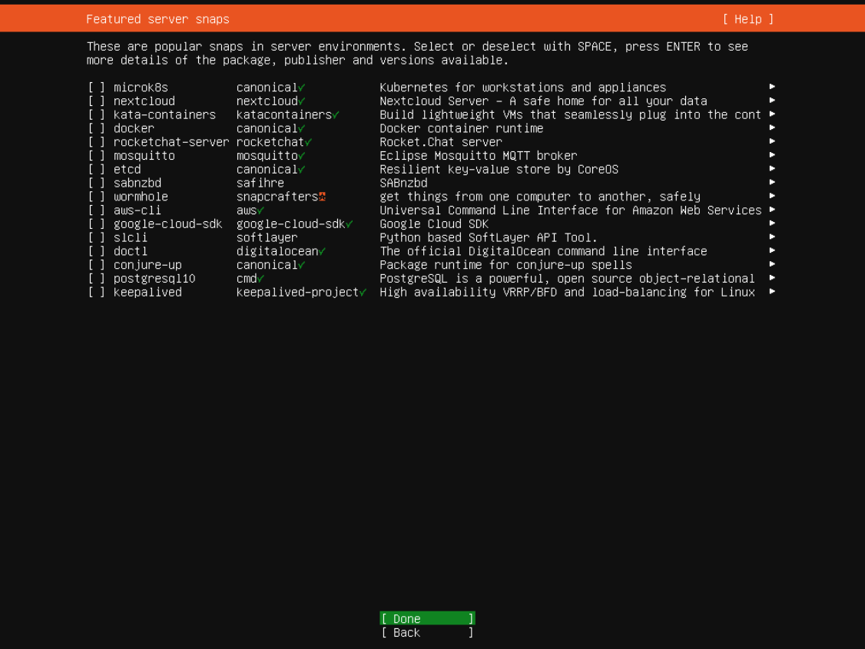Click the green checkmark beside digitalocean publisher
The width and height of the screenshot is (865, 649).
(322, 251)
